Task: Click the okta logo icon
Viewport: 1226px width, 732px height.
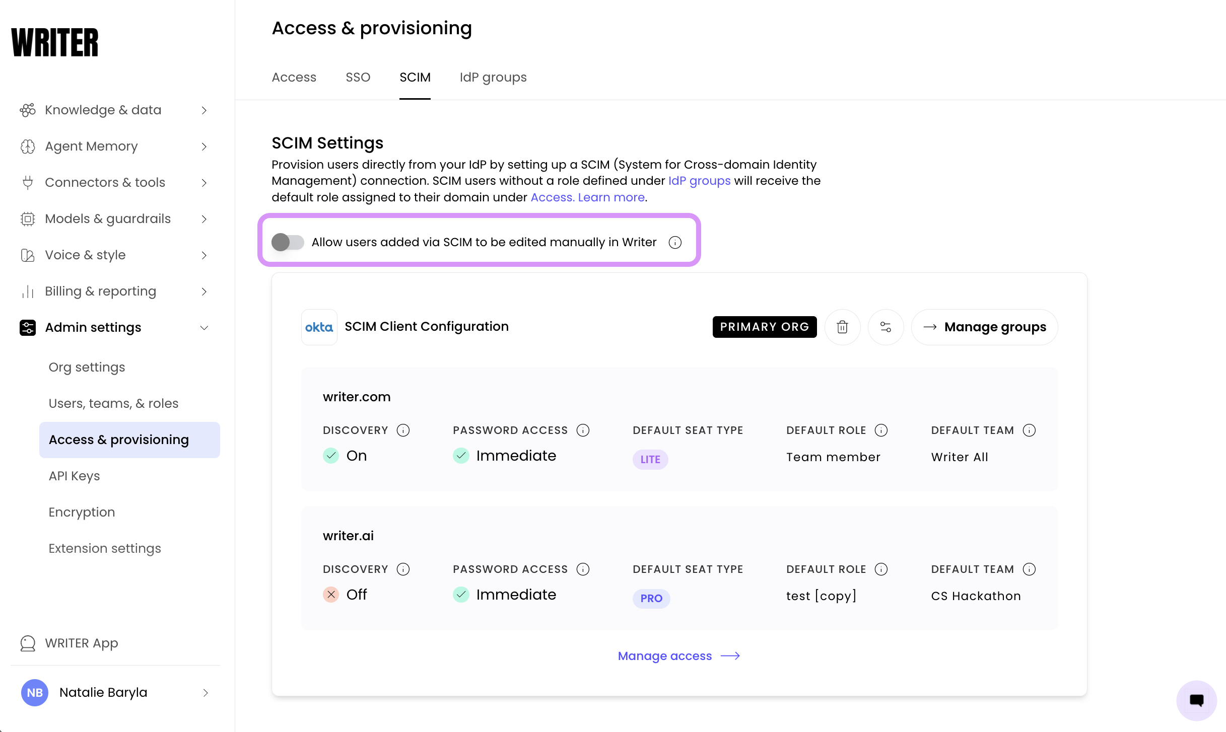Action: tap(319, 327)
